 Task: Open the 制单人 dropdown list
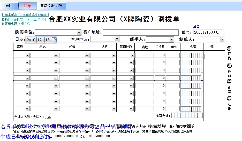[x=222, y=39]
